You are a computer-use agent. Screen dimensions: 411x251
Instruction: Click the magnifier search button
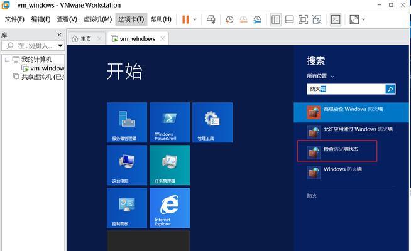[390, 89]
